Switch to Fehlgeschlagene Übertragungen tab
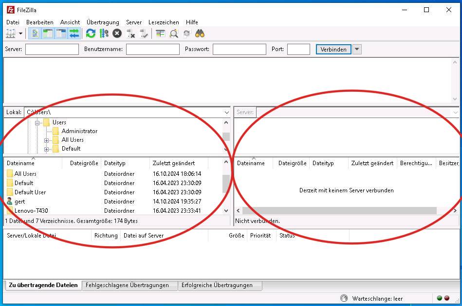 [x=127, y=285]
